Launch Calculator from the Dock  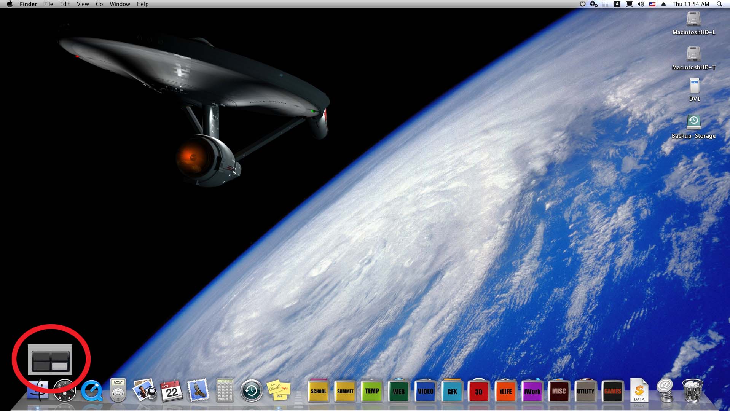[225, 390]
